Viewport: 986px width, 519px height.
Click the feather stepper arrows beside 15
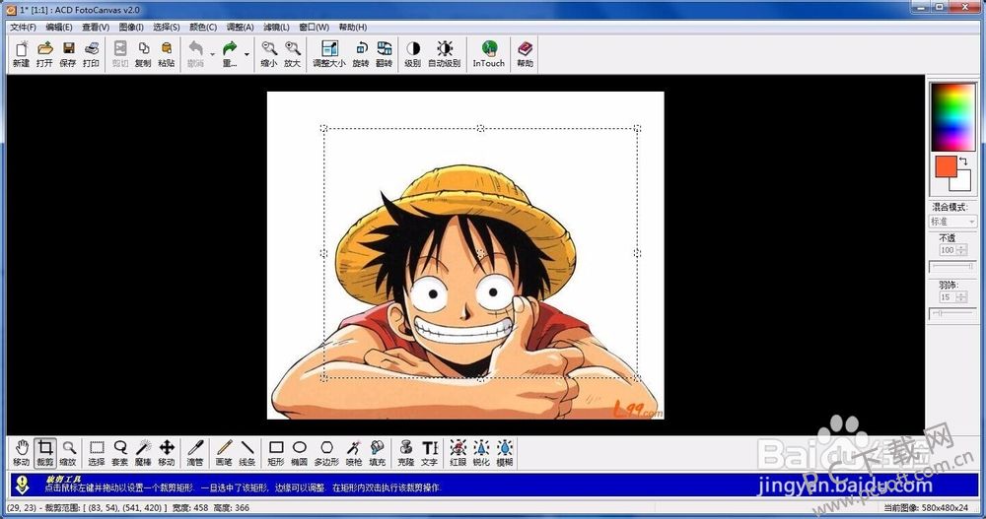click(x=961, y=297)
